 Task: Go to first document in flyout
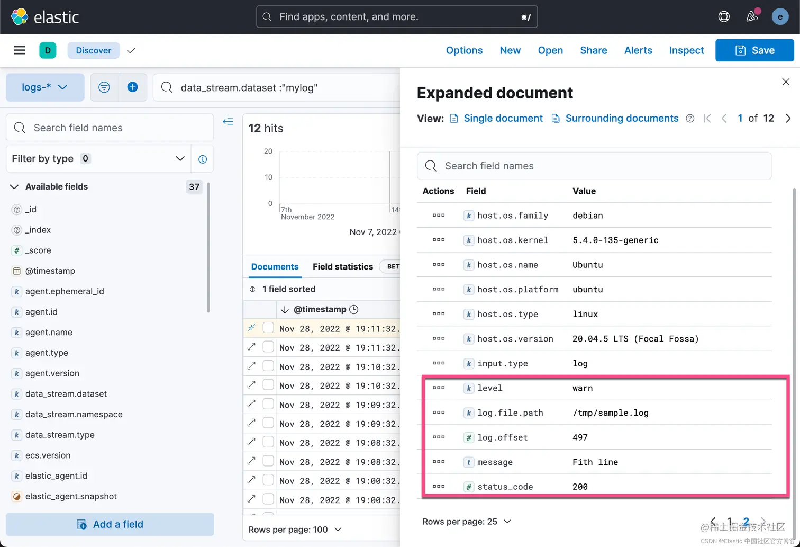tap(707, 119)
